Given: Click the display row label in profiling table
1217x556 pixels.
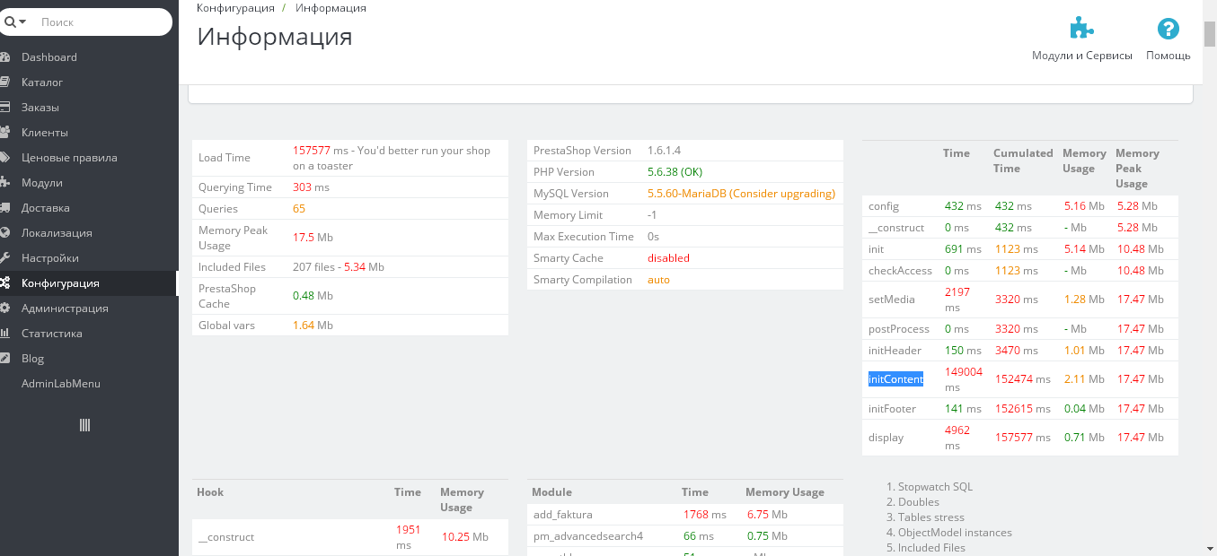Looking at the screenshot, I should tap(886, 438).
